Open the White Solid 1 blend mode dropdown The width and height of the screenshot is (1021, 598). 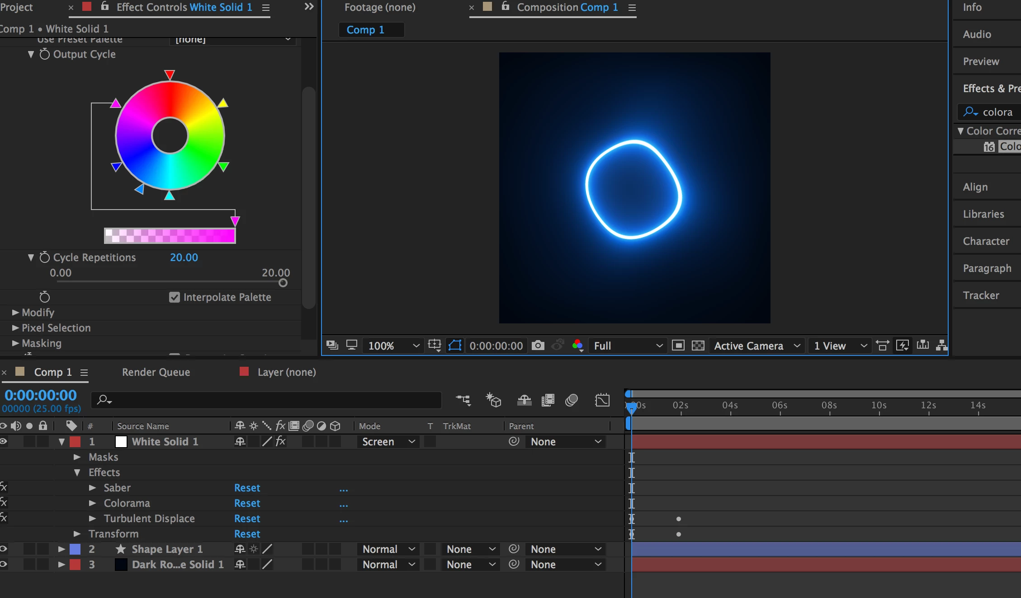click(388, 442)
